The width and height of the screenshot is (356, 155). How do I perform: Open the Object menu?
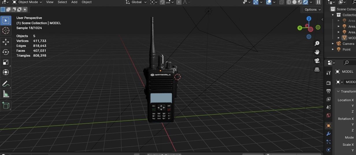tap(86, 2)
